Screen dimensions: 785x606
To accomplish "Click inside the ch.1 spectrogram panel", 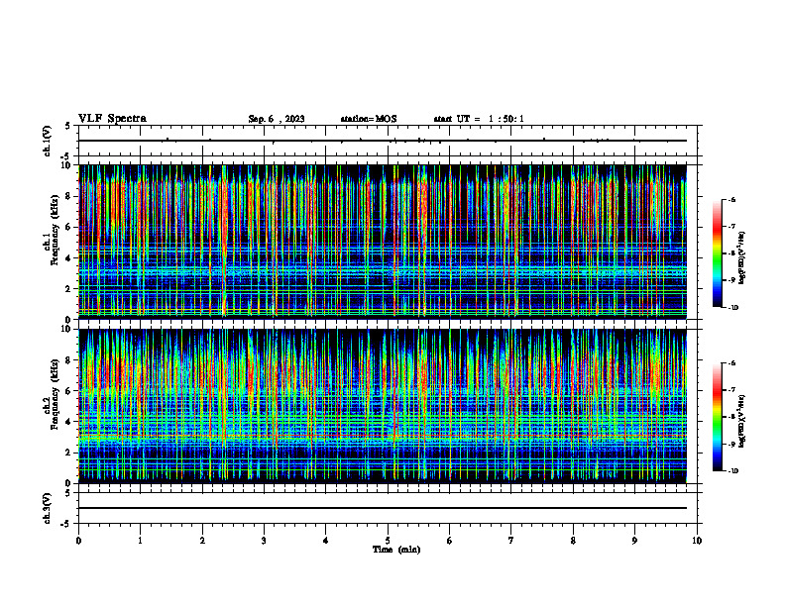I will tap(383, 242).
